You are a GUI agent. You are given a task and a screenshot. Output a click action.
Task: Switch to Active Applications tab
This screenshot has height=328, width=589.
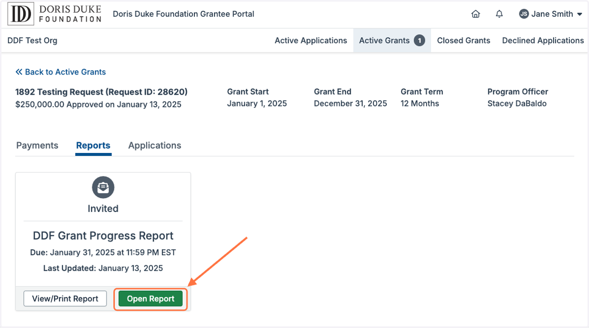click(311, 41)
